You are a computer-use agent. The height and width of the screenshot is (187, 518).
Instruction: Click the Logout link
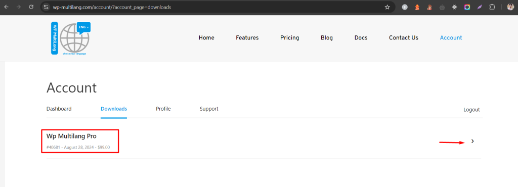coord(471,110)
